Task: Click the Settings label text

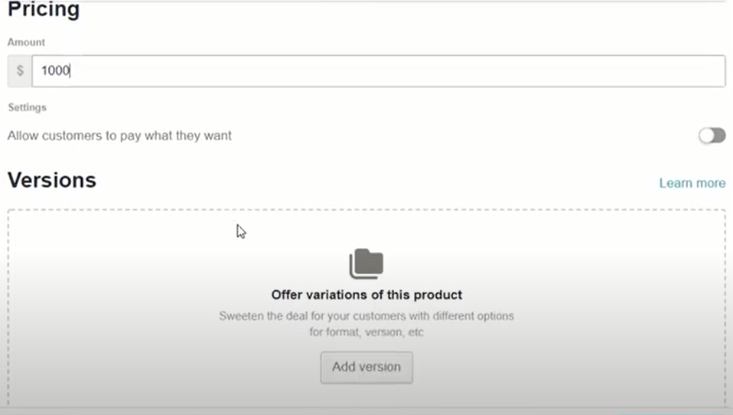Action: coord(27,107)
